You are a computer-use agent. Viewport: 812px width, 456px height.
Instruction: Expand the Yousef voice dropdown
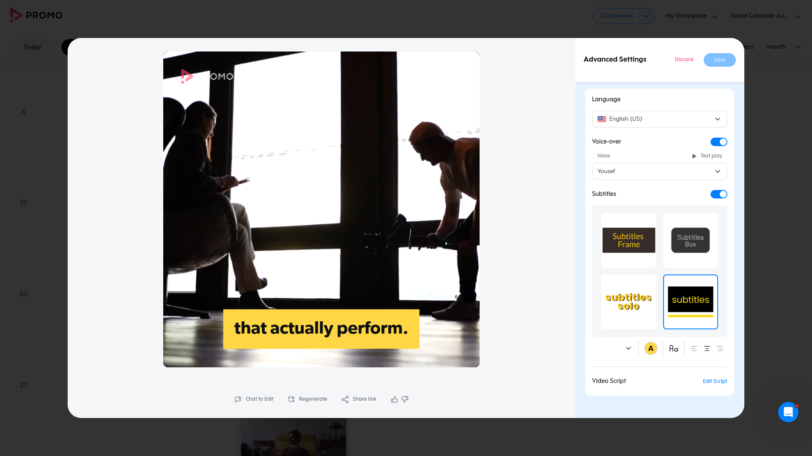[659, 171]
